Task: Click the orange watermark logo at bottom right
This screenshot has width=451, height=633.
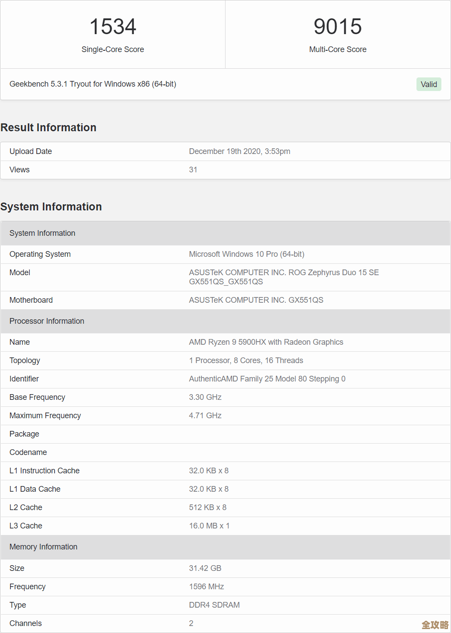Action: pyautogui.click(x=434, y=625)
